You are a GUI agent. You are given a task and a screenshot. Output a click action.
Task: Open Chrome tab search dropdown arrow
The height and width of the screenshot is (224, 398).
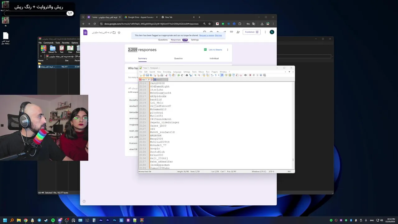click(83, 17)
